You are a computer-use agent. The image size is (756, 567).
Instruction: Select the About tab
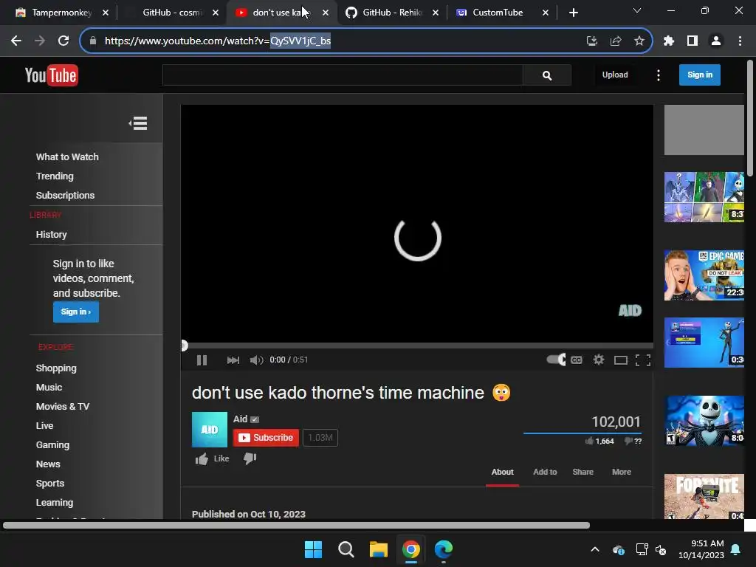pyautogui.click(x=502, y=472)
